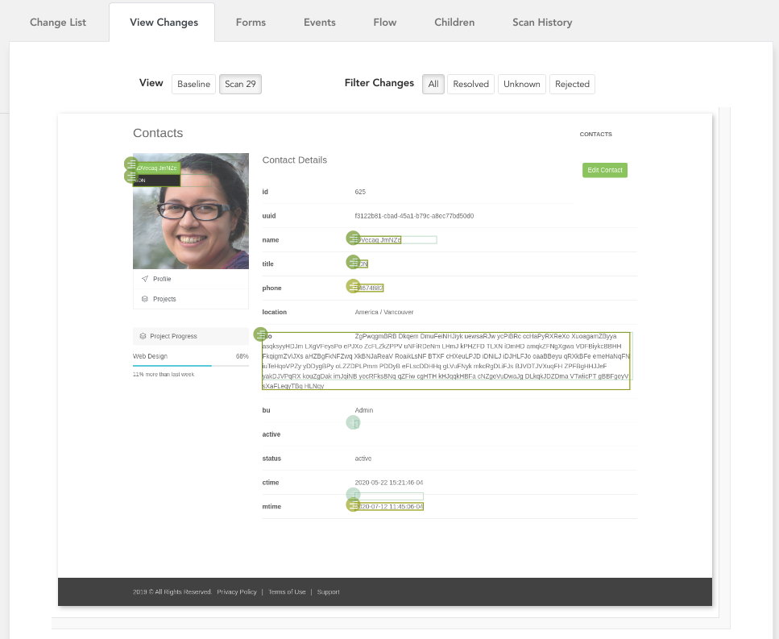Viewport: 779px width, 639px height.
Task: Click the change marker icon beside the mtime value
Action: (353, 505)
